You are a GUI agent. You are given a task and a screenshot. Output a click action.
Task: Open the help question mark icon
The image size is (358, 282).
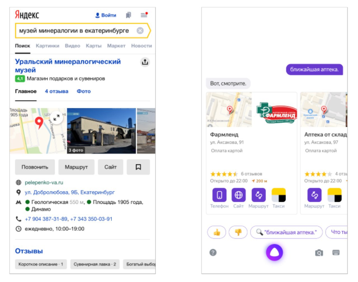(x=213, y=252)
